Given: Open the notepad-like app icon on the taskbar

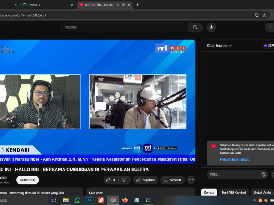Looking at the screenshot, I should pos(137,200).
